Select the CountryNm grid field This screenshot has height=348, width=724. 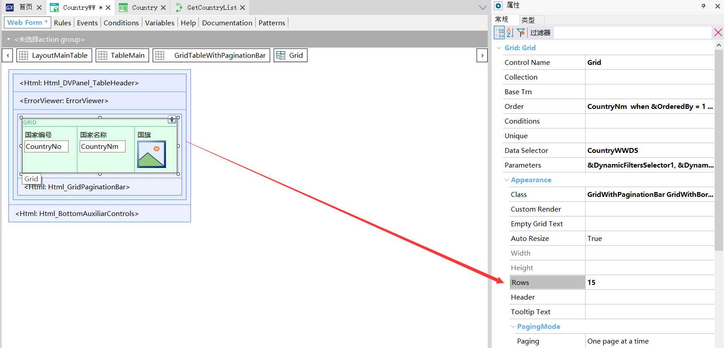[102, 146]
